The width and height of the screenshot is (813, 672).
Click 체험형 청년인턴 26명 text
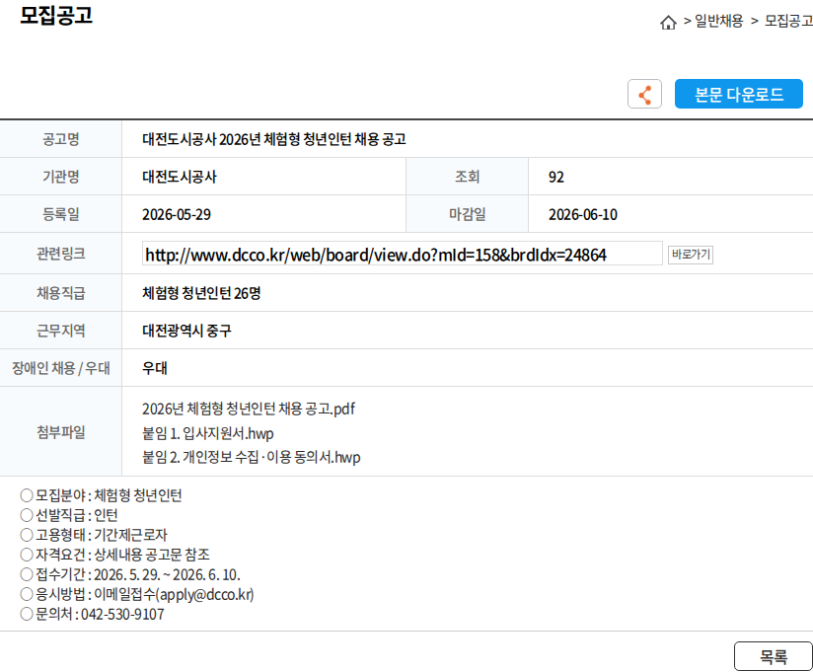point(201,293)
